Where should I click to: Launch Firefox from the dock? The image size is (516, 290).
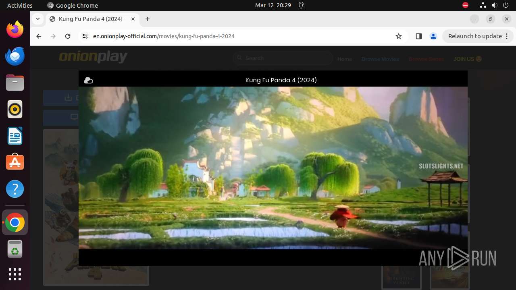pyautogui.click(x=15, y=29)
